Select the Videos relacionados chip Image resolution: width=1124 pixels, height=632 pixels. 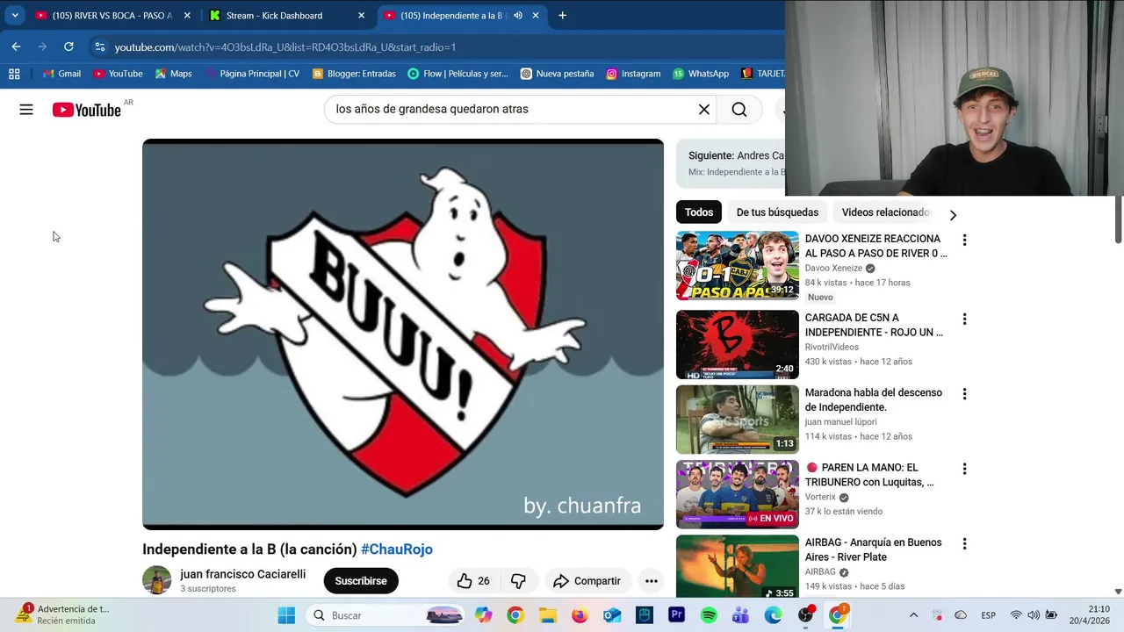[885, 212]
